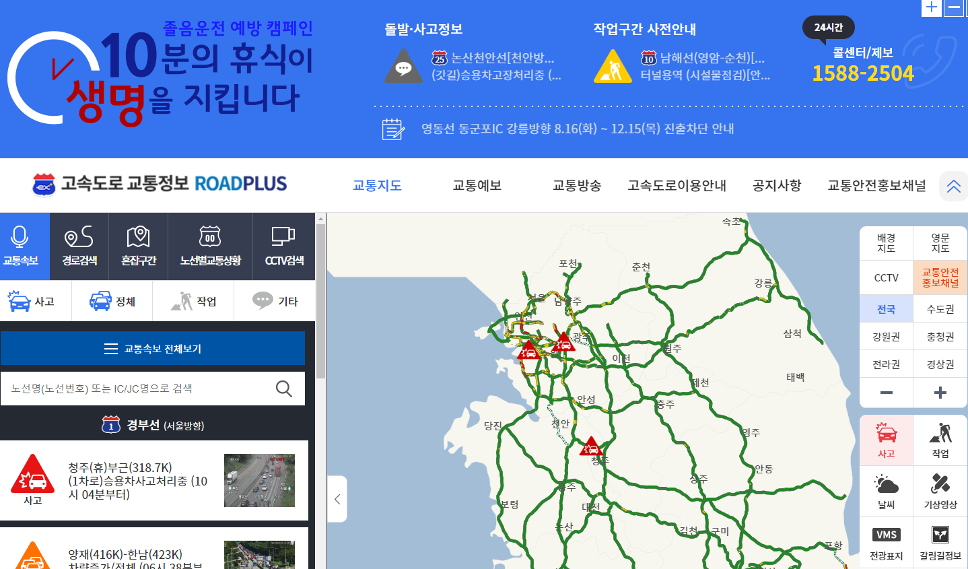Open 공지사항 menu item
Image resolution: width=968 pixels, height=569 pixels.
(x=777, y=185)
